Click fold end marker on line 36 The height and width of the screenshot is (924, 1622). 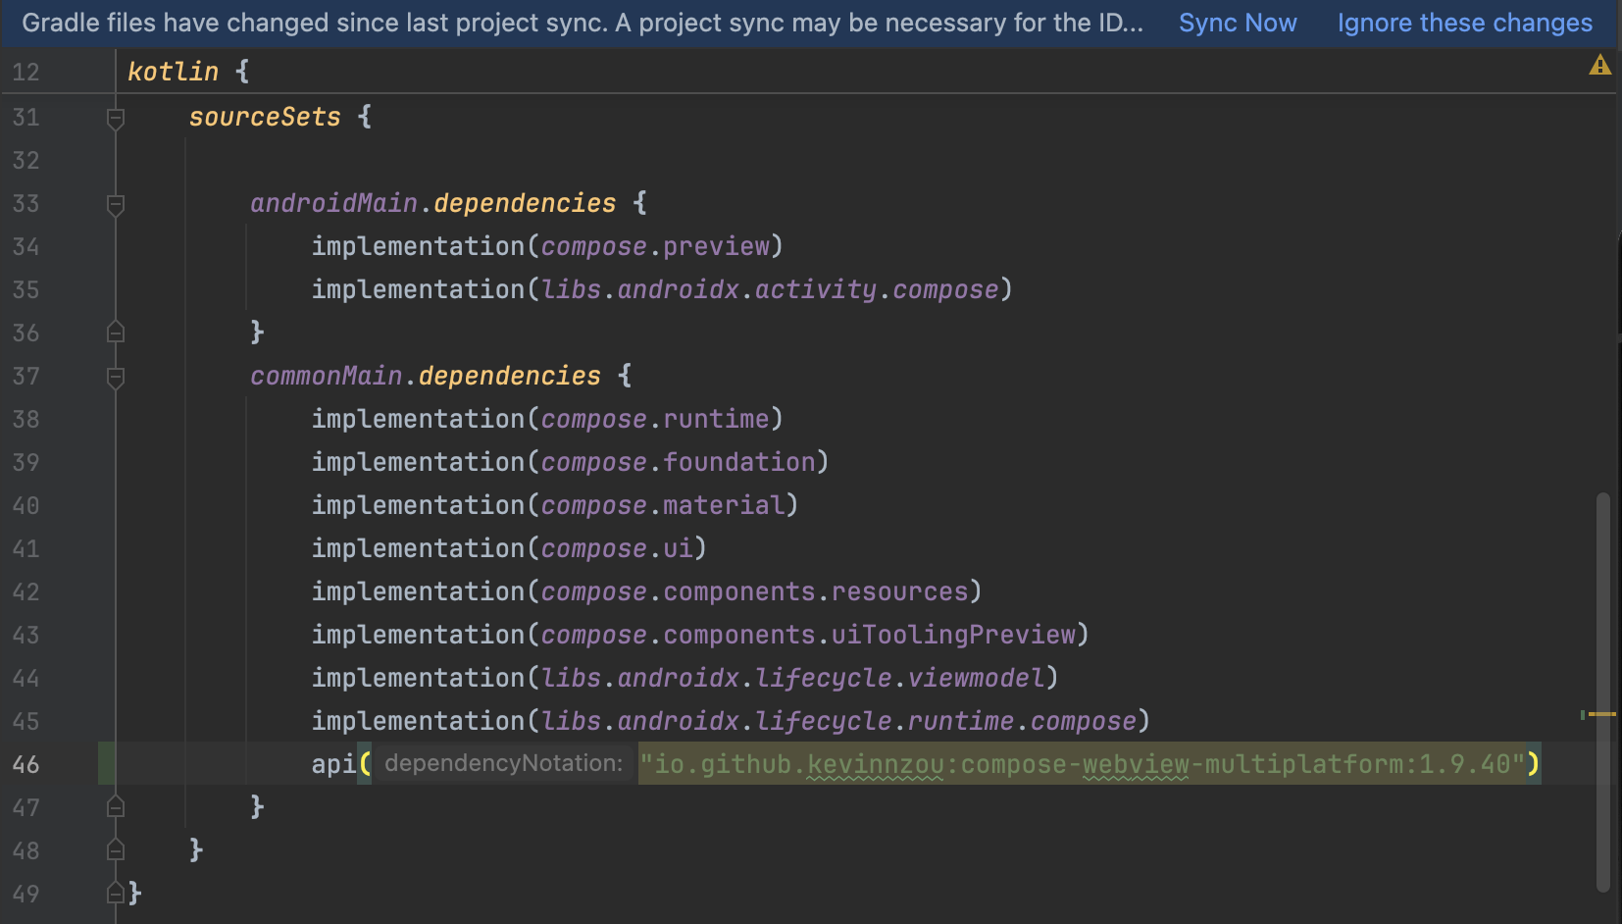pos(116,333)
